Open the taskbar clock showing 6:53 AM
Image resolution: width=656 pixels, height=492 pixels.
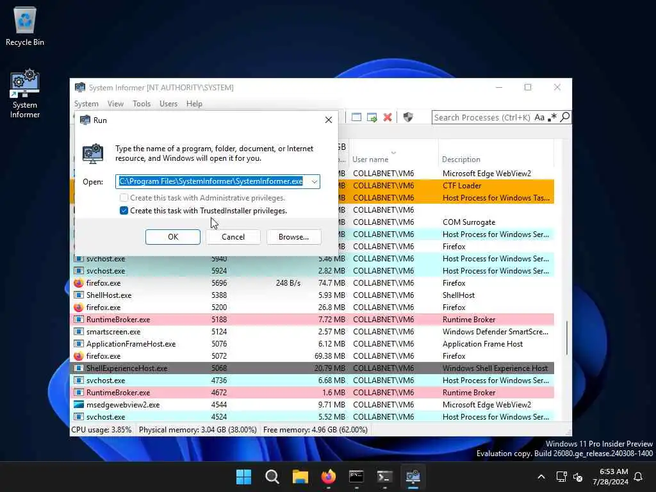coord(610,477)
